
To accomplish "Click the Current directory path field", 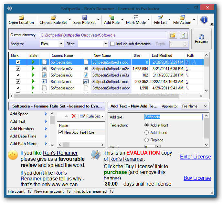I will click(103, 35).
